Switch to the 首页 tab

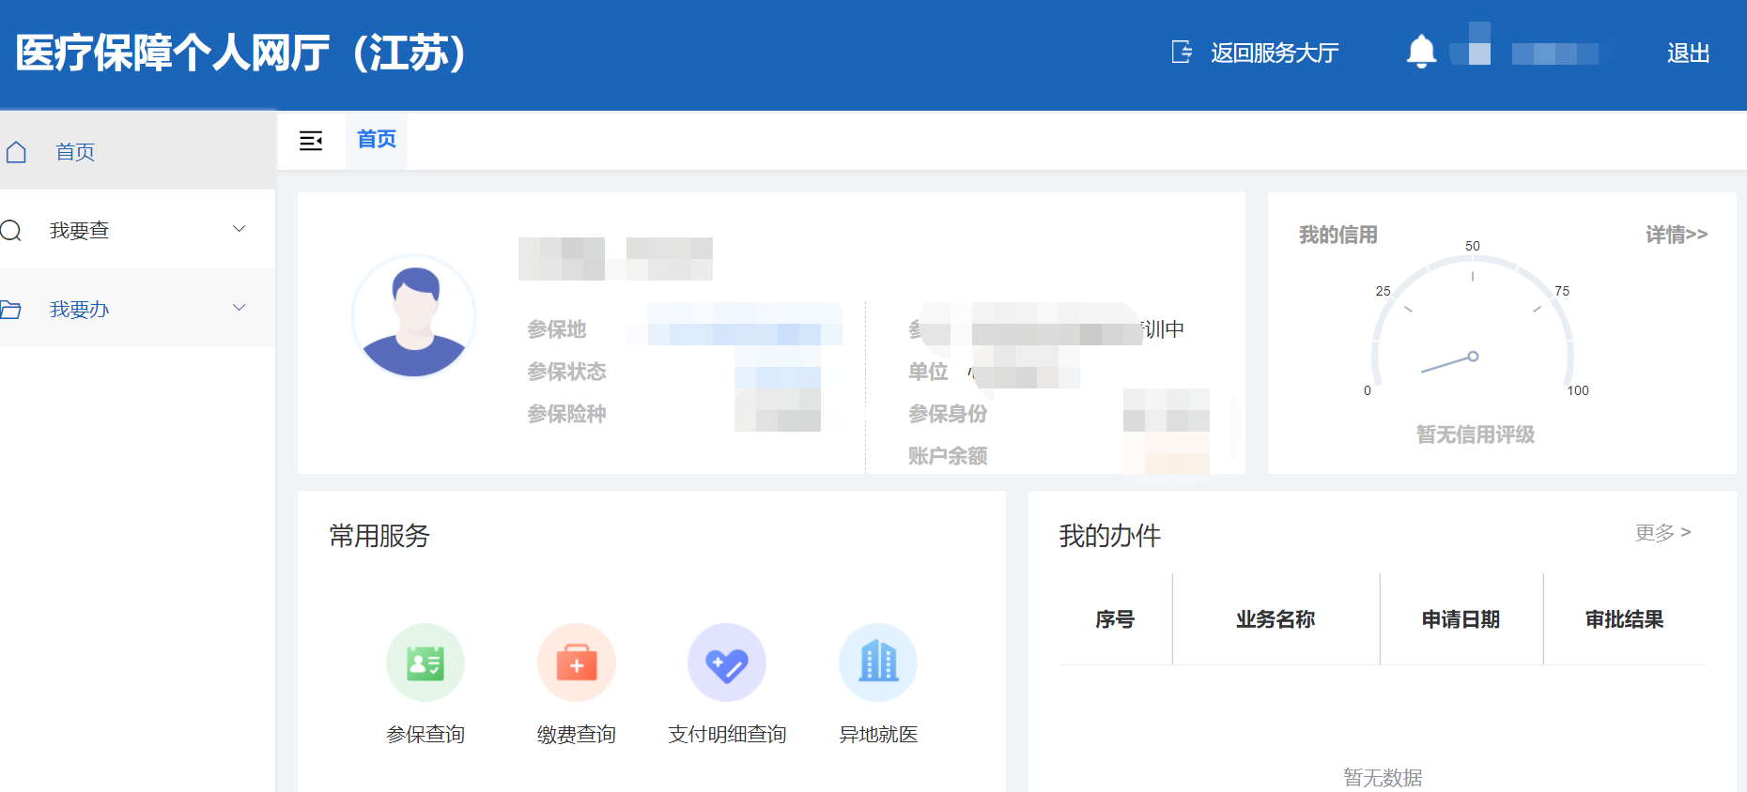coord(377,140)
